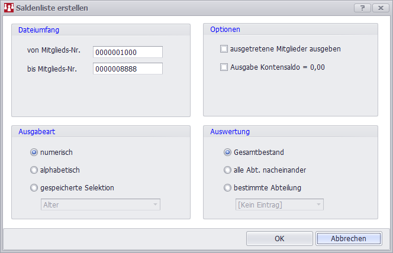The width and height of the screenshot is (393, 253).
Task: Select gespeicherte Selektion option
Action: pos(34,188)
